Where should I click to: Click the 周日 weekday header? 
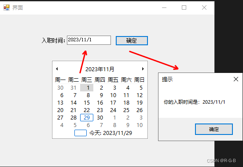coord(139,80)
